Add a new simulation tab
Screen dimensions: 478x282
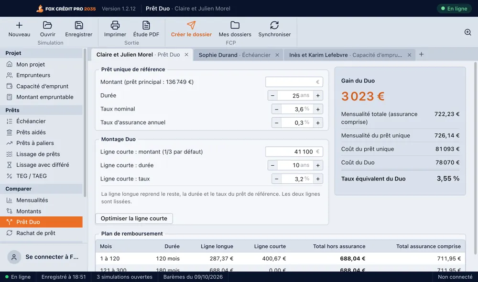tap(421, 54)
